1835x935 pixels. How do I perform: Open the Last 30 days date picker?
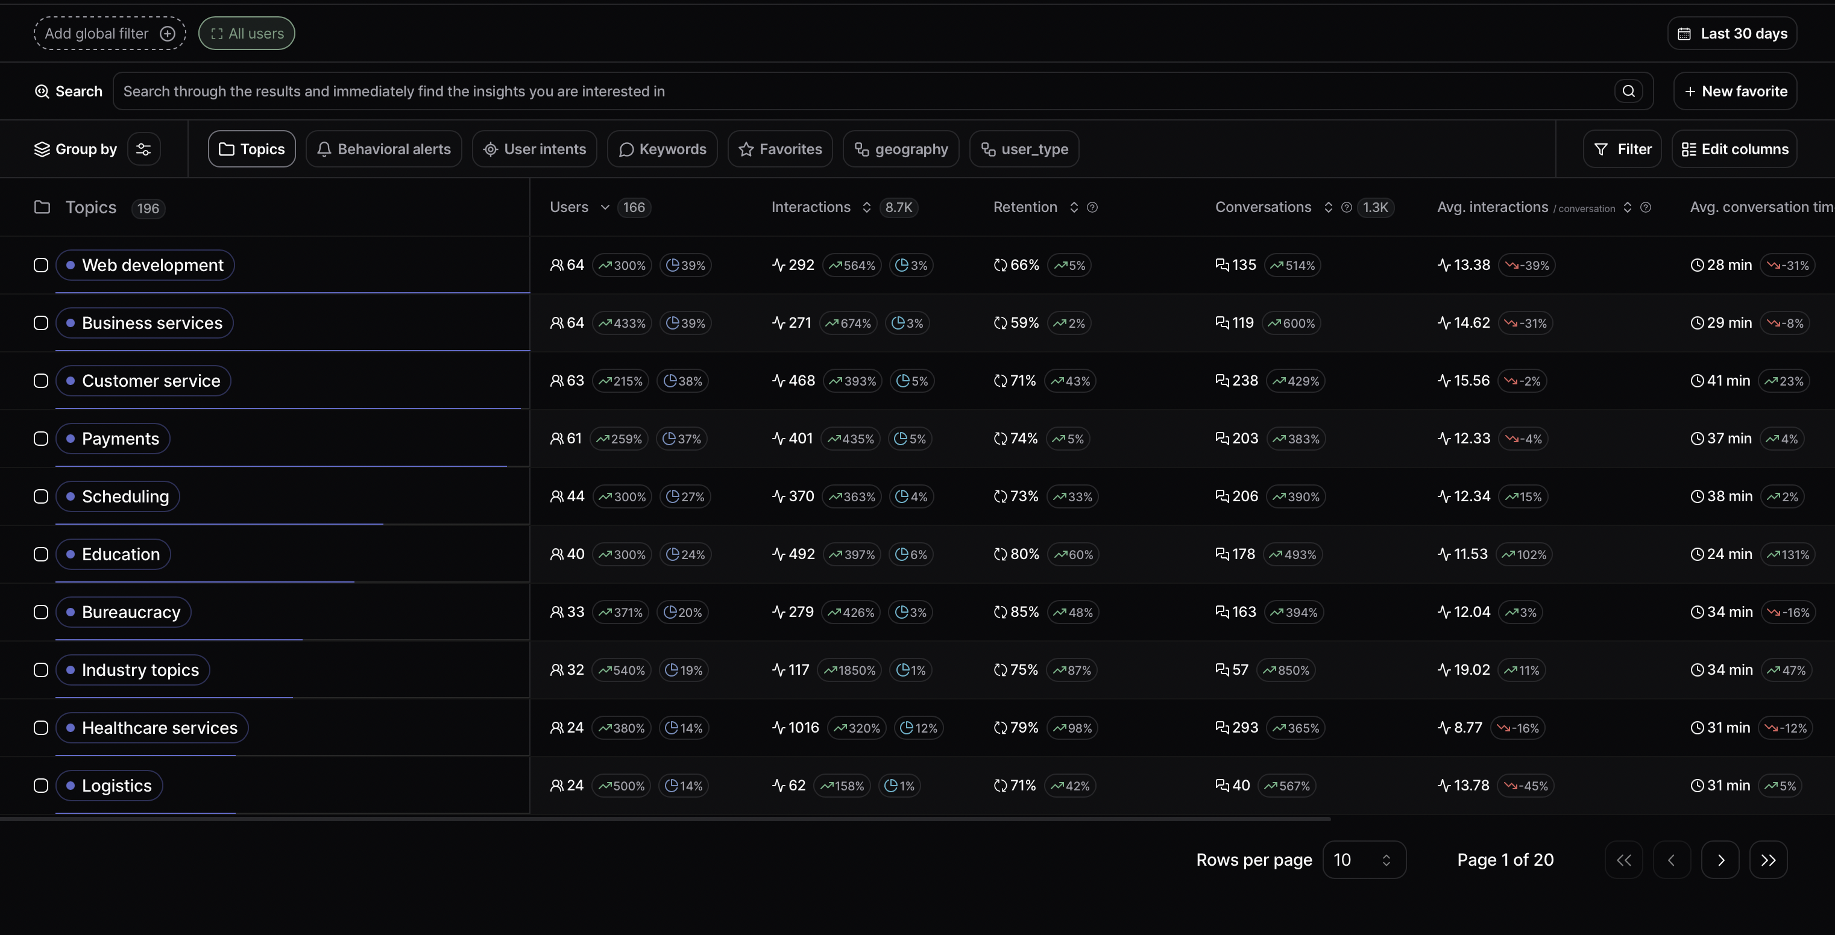click(x=1732, y=34)
